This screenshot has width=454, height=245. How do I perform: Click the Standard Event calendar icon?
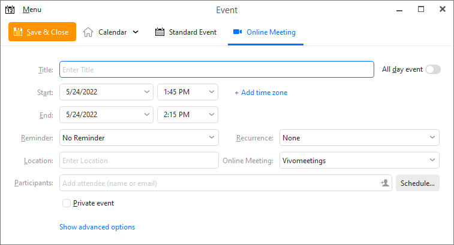(160, 32)
